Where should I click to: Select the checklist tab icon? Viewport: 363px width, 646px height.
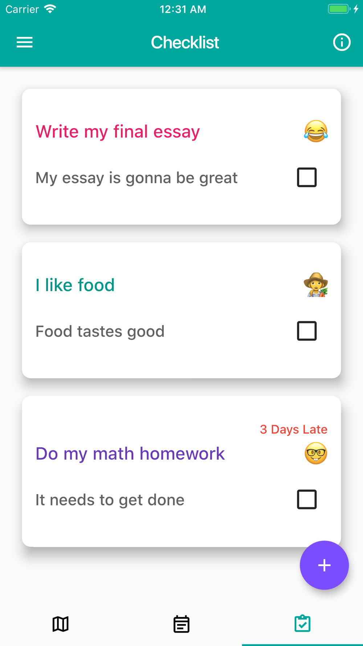[x=302, y=624]
